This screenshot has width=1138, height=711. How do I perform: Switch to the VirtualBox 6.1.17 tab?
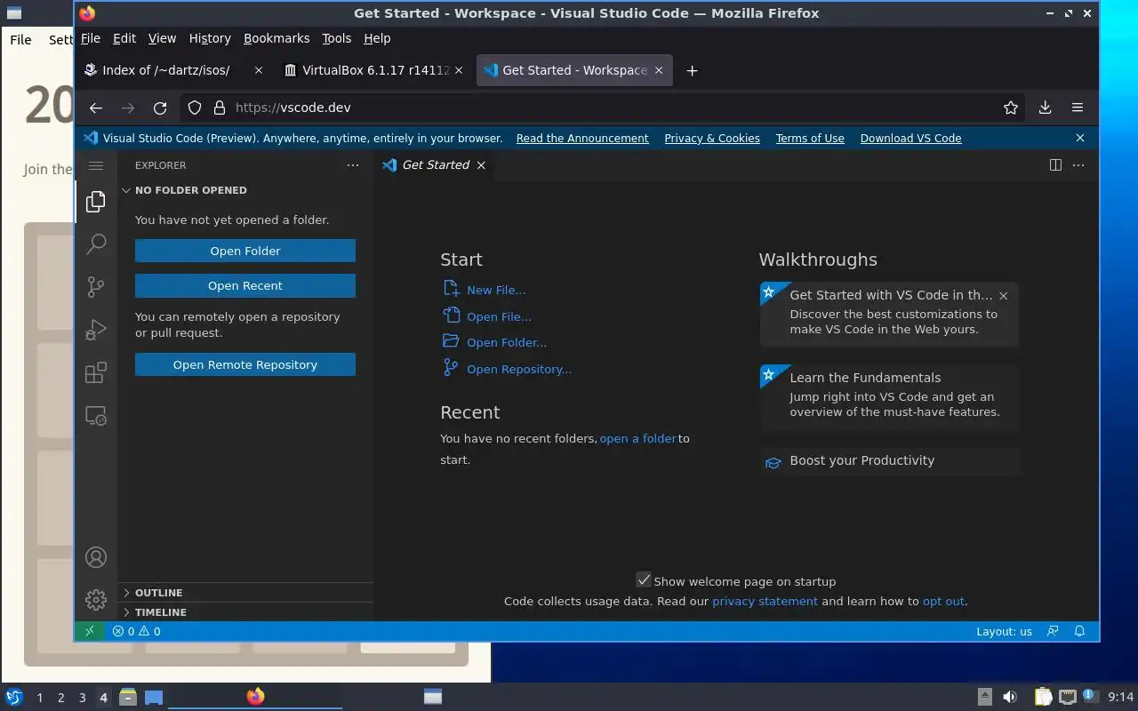click(375, 70)
